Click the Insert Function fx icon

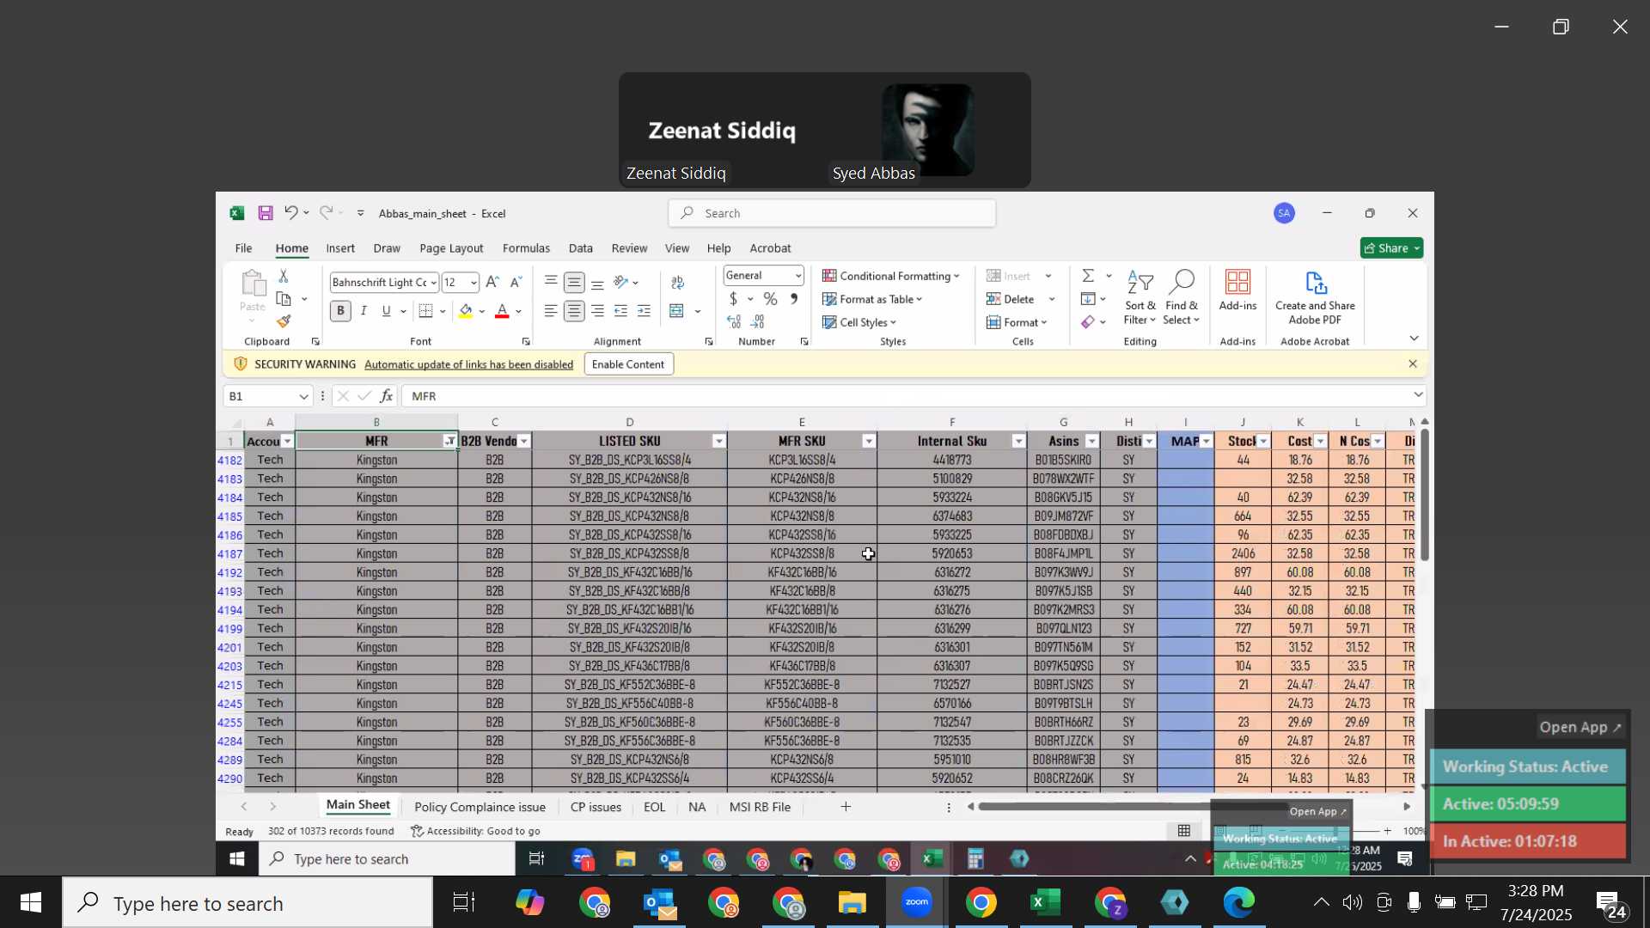(387, 396)
